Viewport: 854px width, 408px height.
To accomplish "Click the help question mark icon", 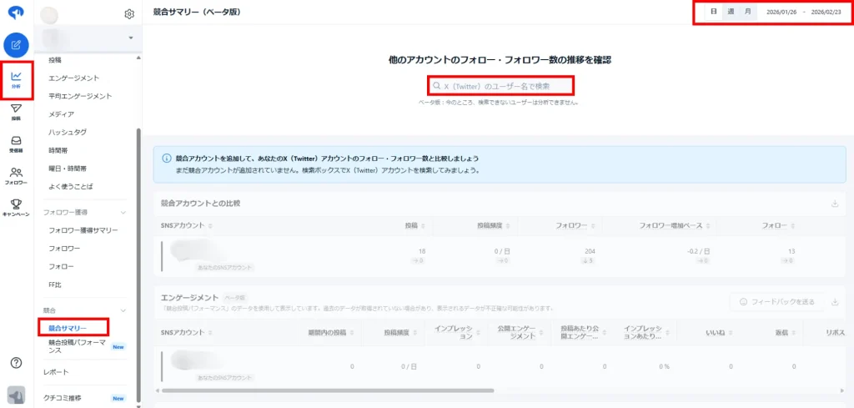I will (x=16, y=363).
